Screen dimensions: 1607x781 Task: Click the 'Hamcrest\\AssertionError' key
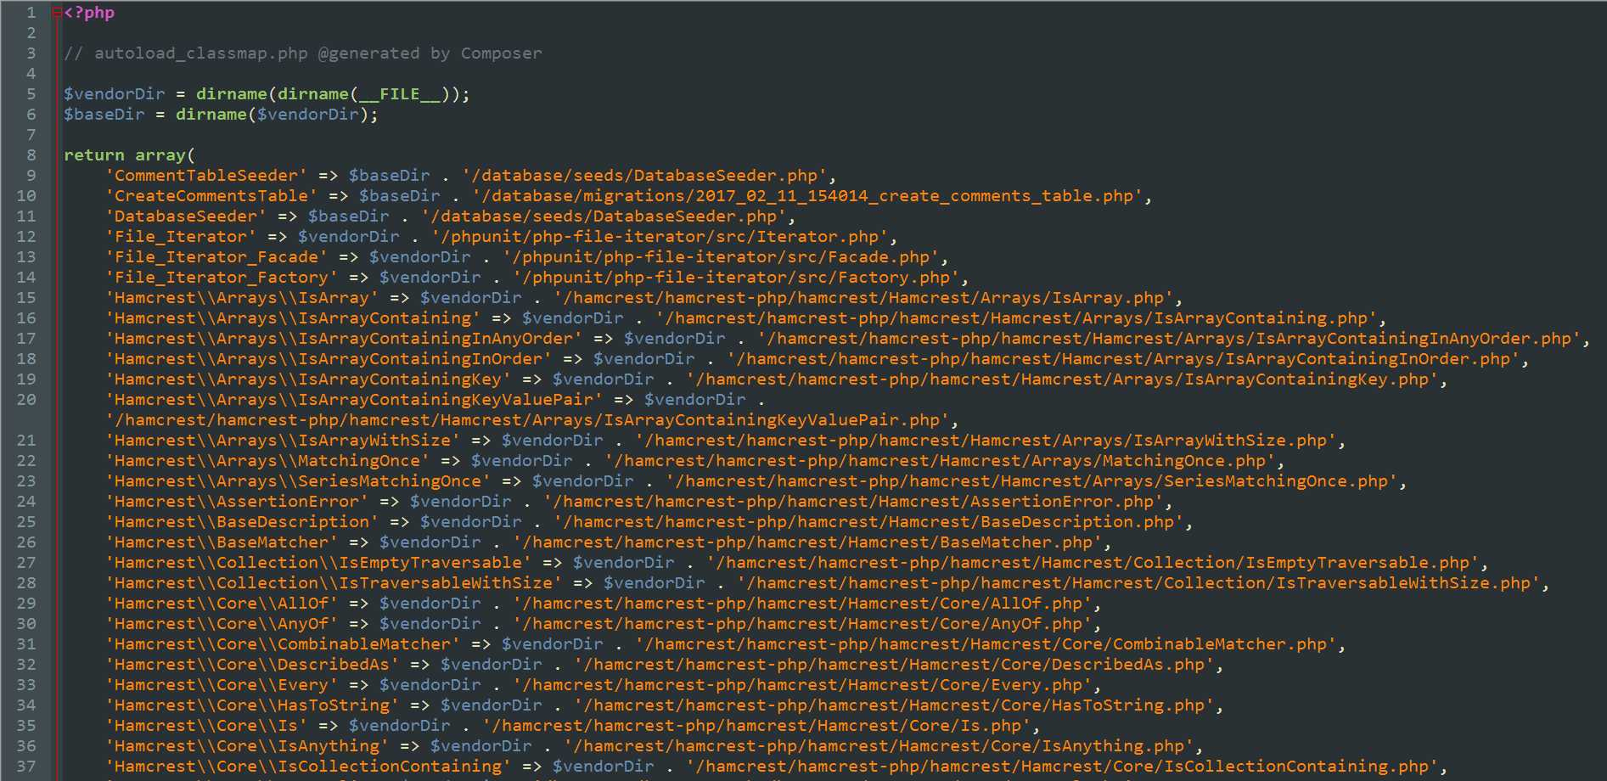[237, 502]
